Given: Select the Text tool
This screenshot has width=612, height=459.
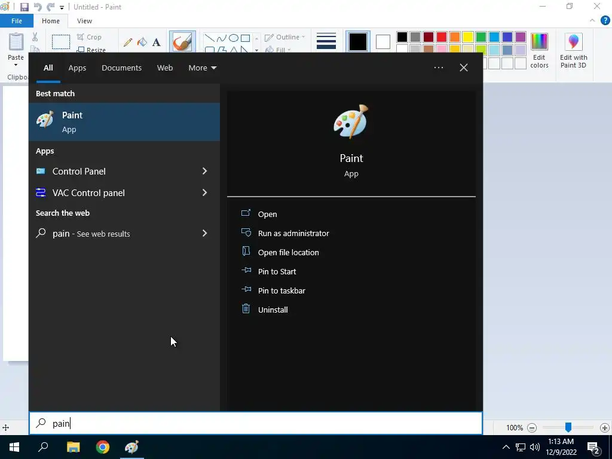Looking at the screenshot, I should click(x=156, y=42).
